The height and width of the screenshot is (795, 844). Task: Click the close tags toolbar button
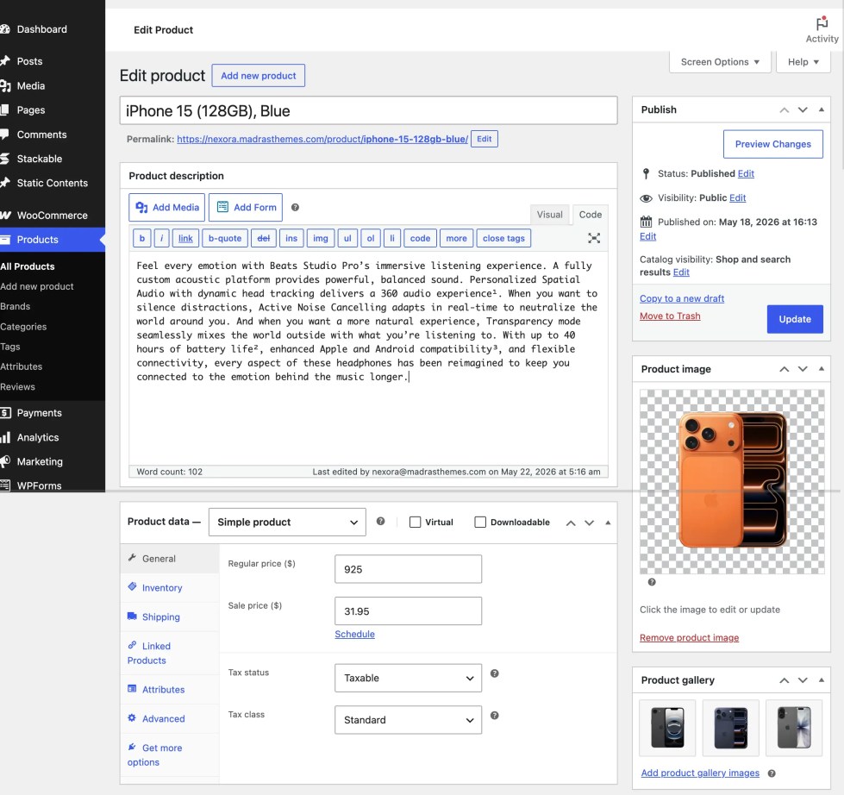point(503,238)
